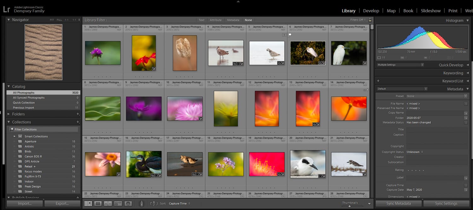Select the Painter spray can tool
This screenshot has height=210, width=473.
pyautogui.click(x=142, y=204)
